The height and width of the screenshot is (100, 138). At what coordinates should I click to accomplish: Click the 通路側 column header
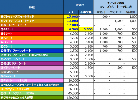point(130,12)
